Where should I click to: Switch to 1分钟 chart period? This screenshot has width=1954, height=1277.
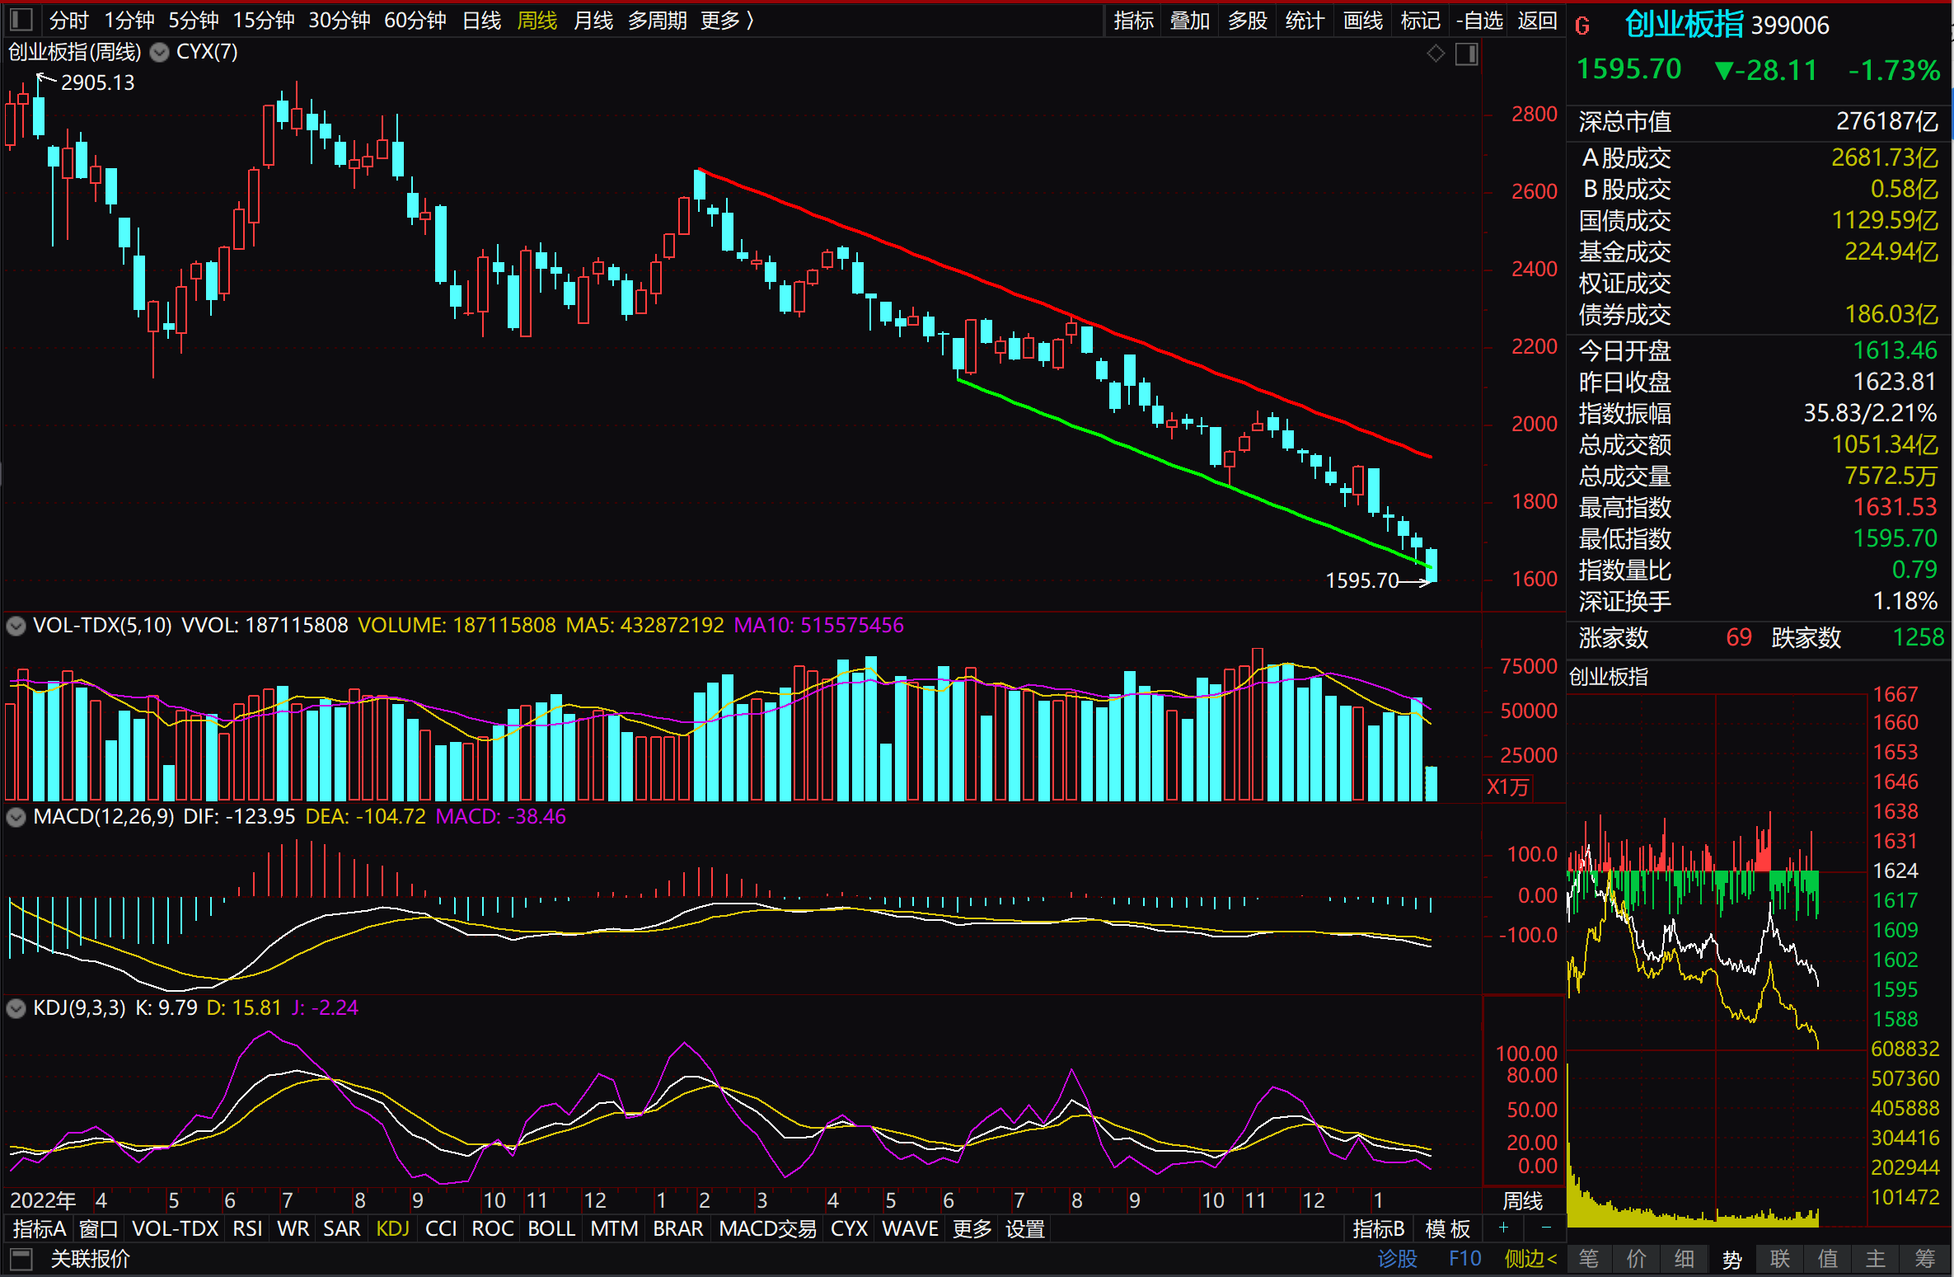(x=129, y=21)
